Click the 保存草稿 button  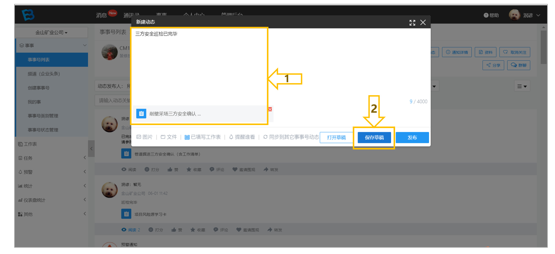point(374,137)
